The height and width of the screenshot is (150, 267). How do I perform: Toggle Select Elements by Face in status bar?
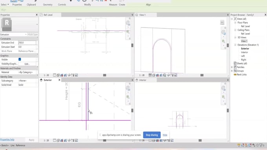click(x=250, y=145)
